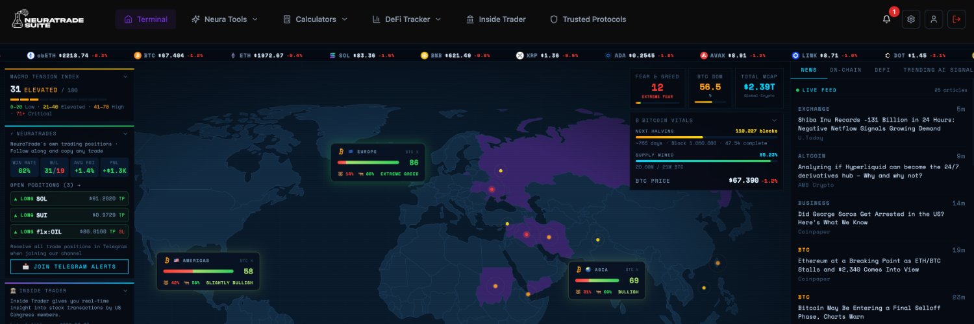Screen dimensions: 974x324
Task: Open the user profile icon
Action: click(x=934, y=19)
